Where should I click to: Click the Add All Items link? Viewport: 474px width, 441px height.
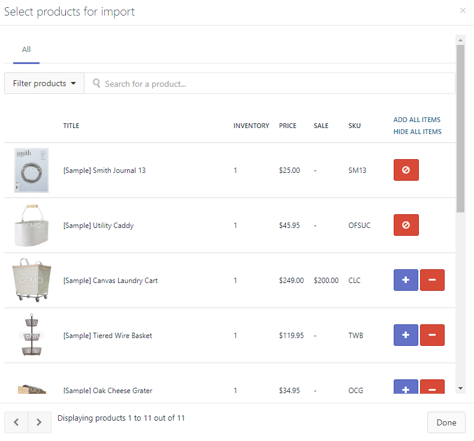416,120
